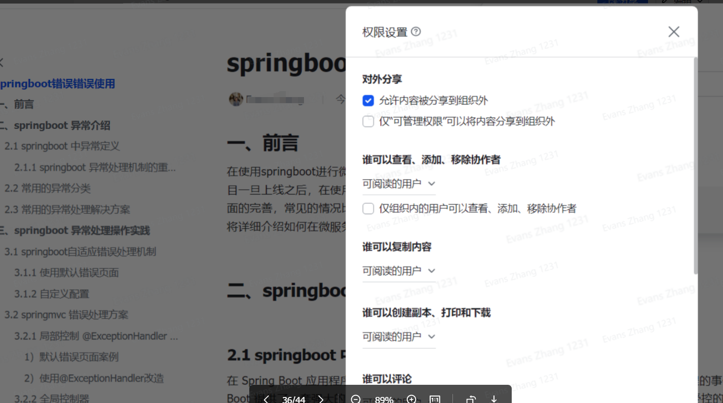Open outline title springboot错误错误使用
Viewport: 723px width, 403px height.
(x=57, y=84)
